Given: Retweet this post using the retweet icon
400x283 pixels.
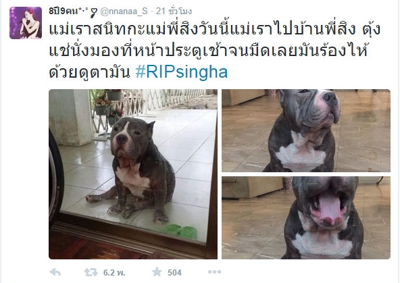Looking at the screenshot, I should [91, 272].
